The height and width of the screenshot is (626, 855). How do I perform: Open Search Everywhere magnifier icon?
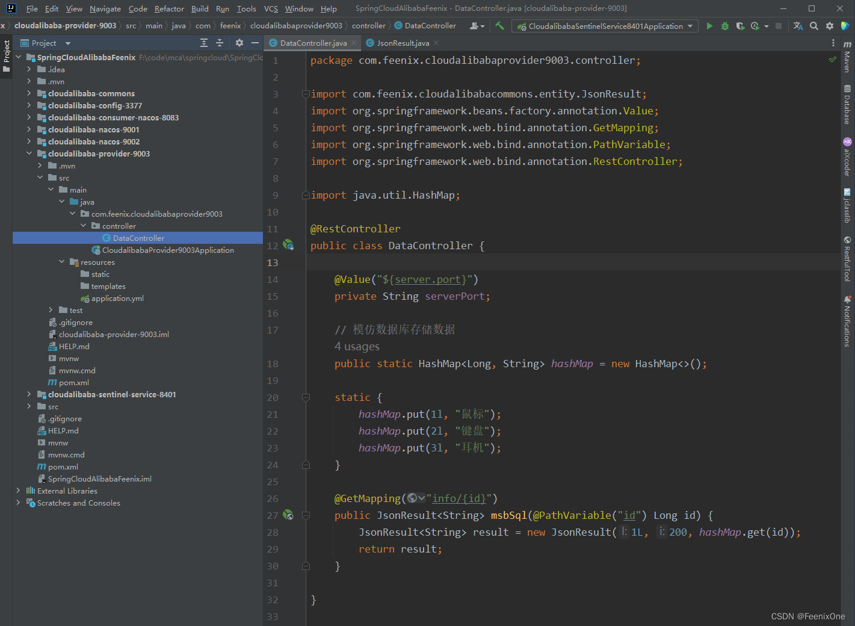[x=814, y=26]
